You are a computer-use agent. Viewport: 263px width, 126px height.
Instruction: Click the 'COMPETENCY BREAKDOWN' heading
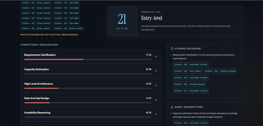coord(39,45)
